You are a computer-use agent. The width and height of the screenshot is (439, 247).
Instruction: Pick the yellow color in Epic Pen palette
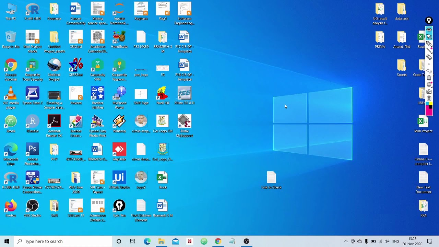tap(430, 103)
